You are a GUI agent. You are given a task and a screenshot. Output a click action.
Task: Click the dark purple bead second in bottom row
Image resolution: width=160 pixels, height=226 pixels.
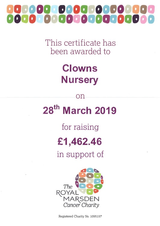(17, 19)
